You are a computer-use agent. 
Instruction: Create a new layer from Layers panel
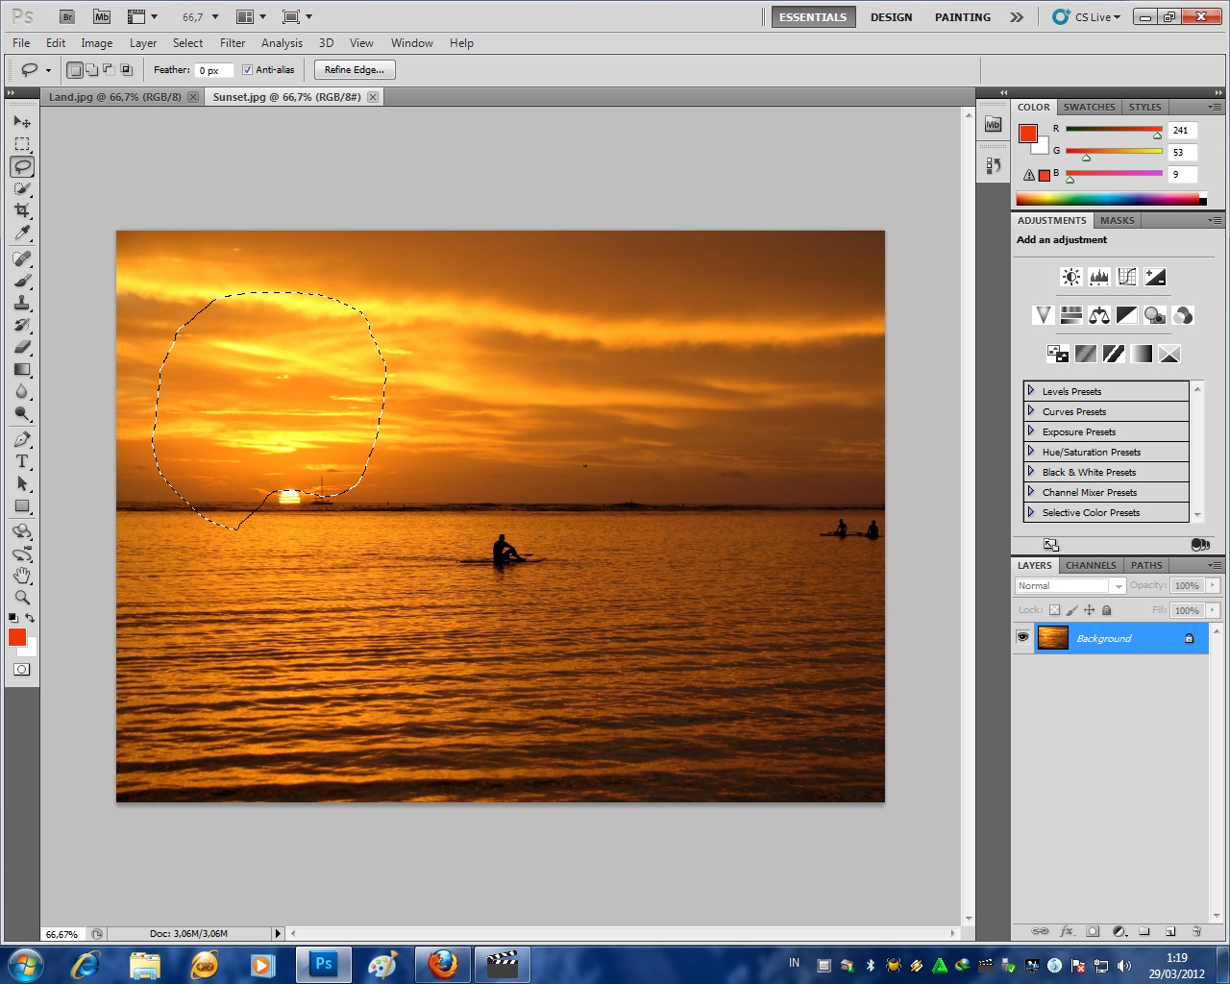pos(1170,931)
